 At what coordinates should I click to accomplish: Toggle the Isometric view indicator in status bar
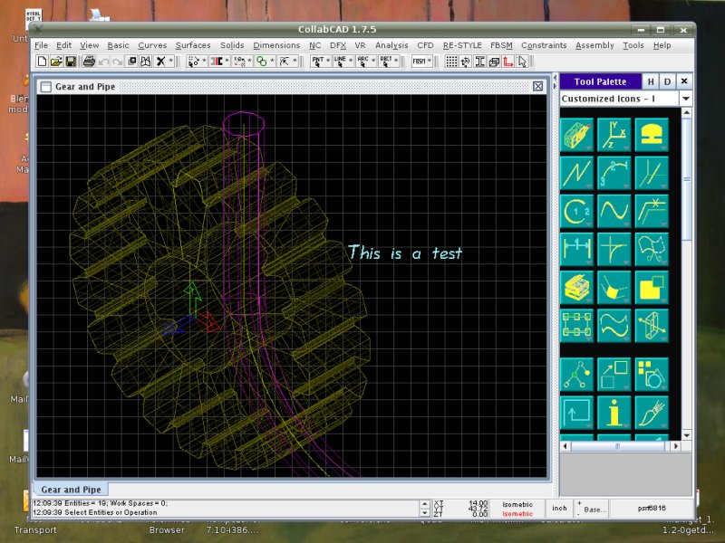click(x=518, y=504)
